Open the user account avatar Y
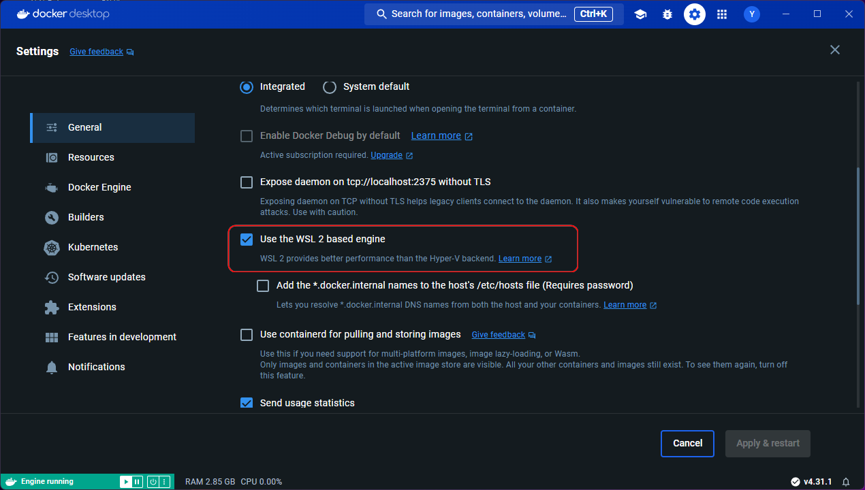 click(752, 14)
